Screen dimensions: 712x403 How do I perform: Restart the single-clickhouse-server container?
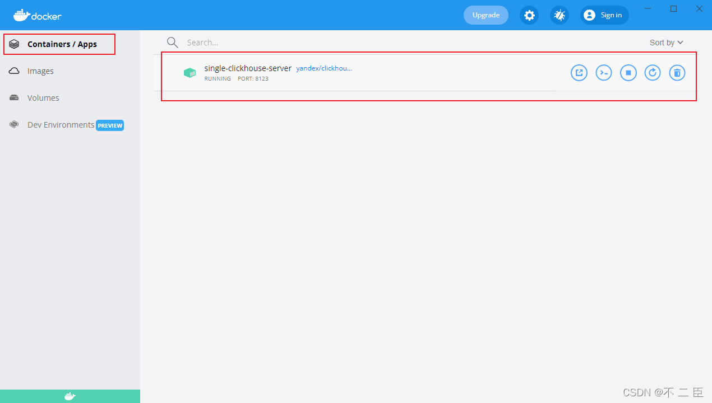[x=653, y=73]
